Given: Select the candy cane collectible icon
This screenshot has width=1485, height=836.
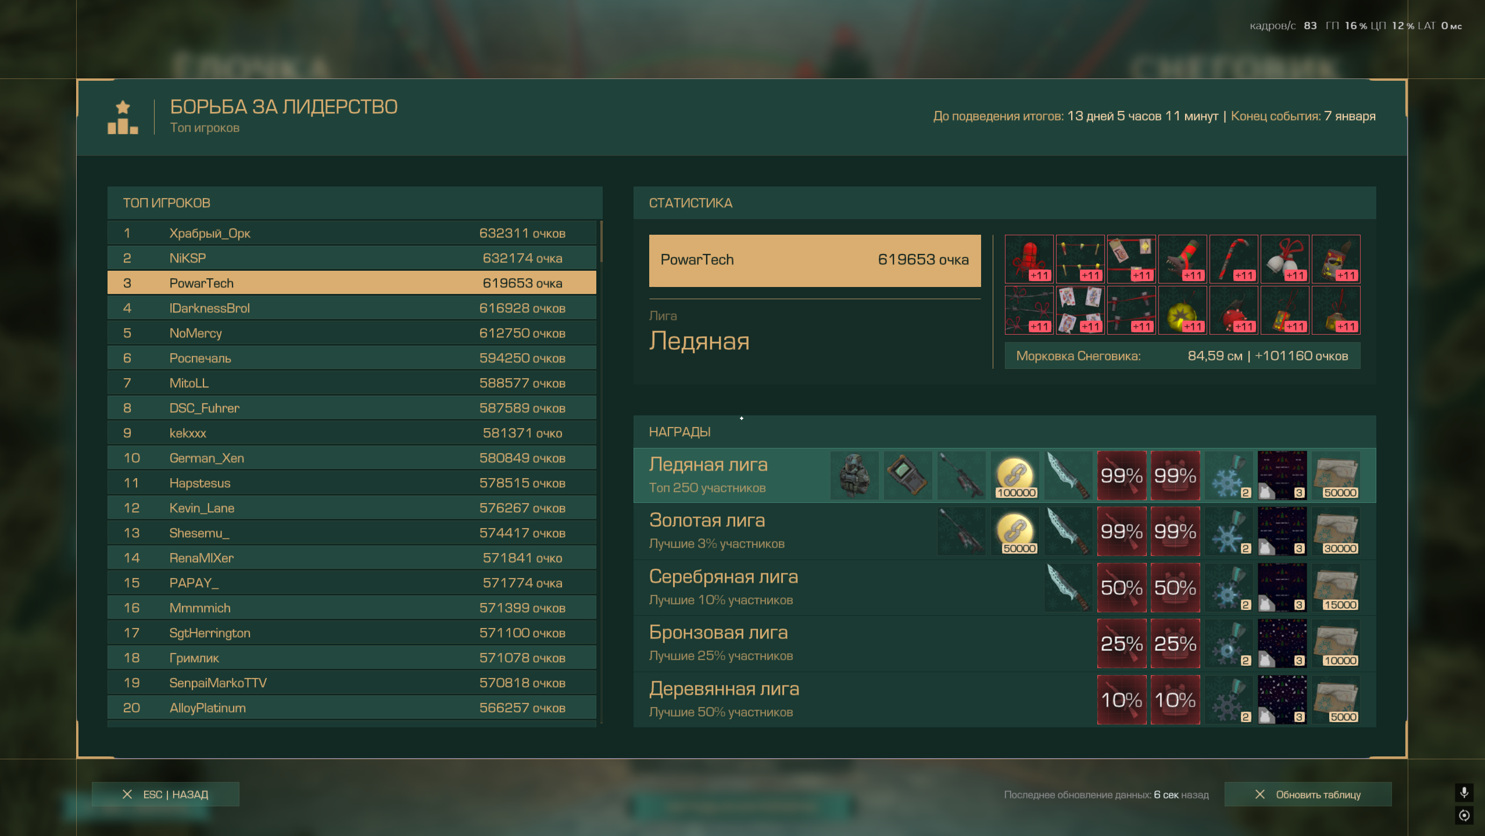Looking at the screenshot, I should point(1233,259).
